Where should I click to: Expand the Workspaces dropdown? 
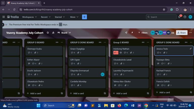pos(29,17)
